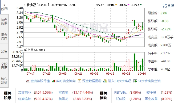Open related stock 富森美
The height and width of the screenshot is (103, 178).
click(x=63, y=92)
